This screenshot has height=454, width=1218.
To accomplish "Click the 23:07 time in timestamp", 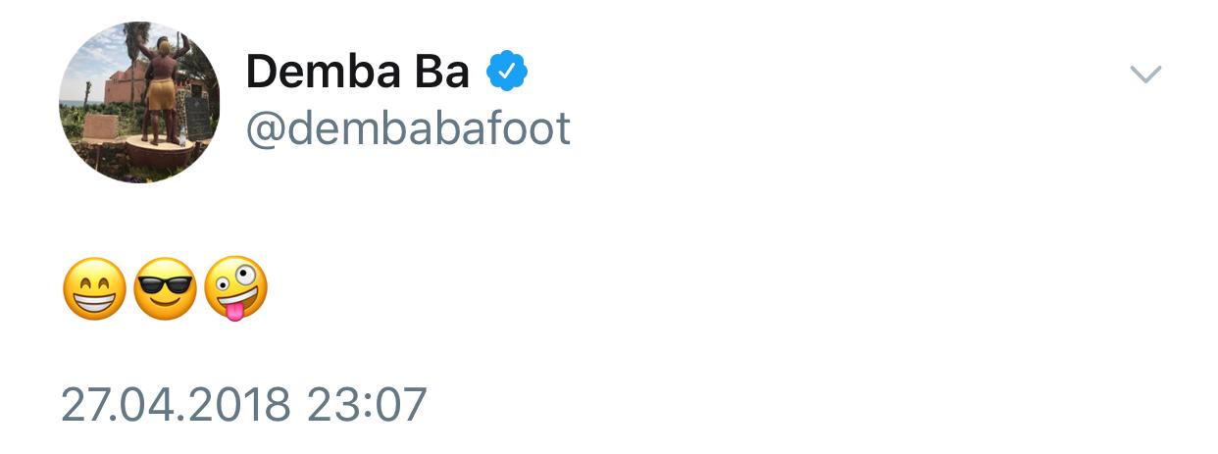I will click(x=367, y=405).
